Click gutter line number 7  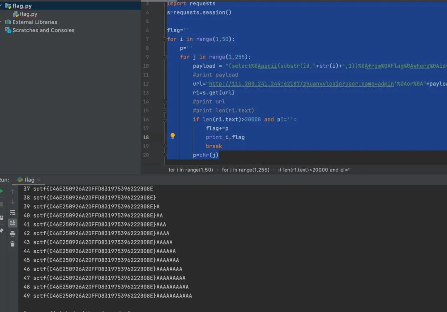(x=147, y=39)
